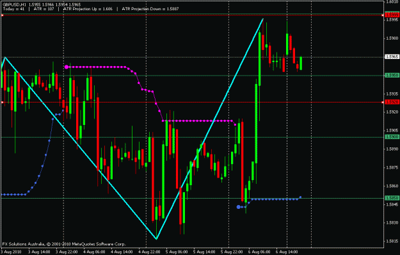This screenshot has width=400, height=255.
Task: Click the 1.5860 price scale value
Action: coord(392,186)
